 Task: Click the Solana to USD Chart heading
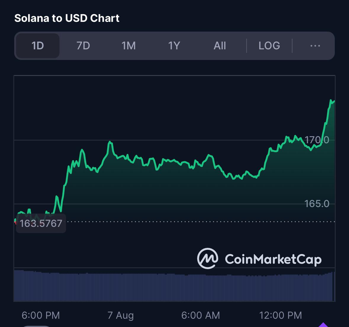(67, 18)
